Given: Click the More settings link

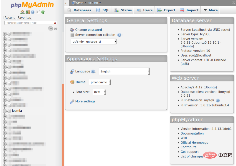Looking at the screenshot, I should 85,101.
